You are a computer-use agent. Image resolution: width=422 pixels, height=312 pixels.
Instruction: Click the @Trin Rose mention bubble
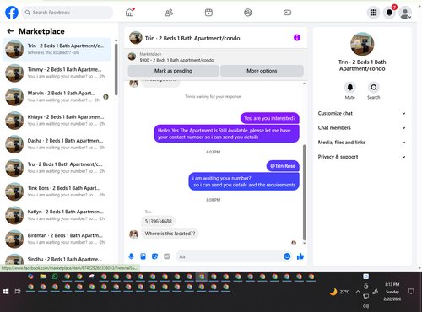point(283,166)
